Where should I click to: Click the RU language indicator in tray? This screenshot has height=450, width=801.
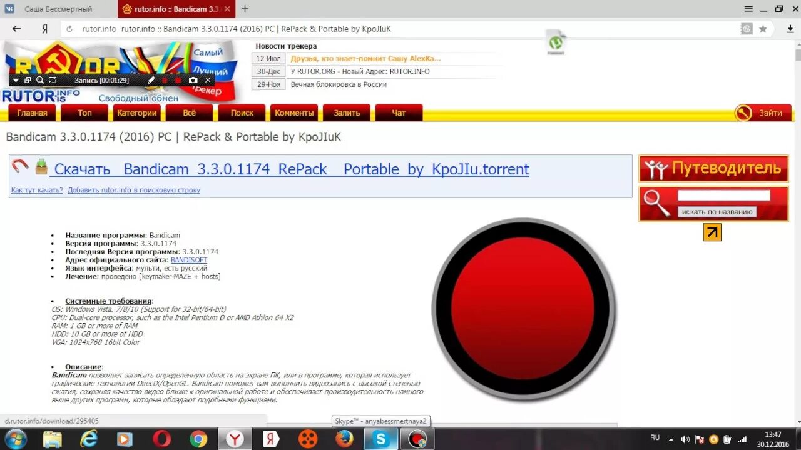click(x=655, y=437)
